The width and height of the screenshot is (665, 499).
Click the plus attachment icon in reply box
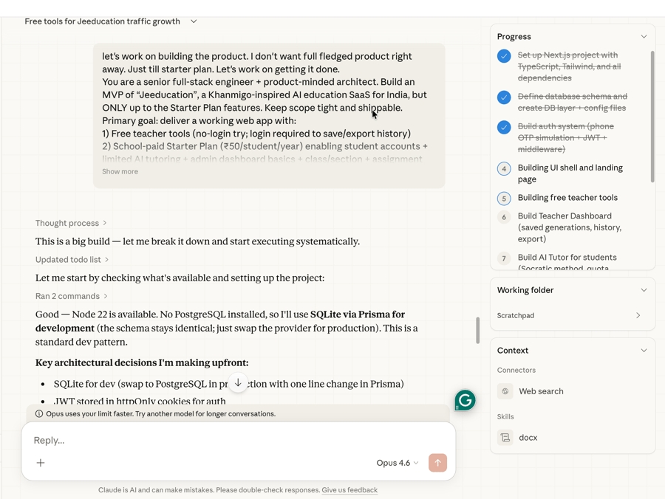click(41, 463)
